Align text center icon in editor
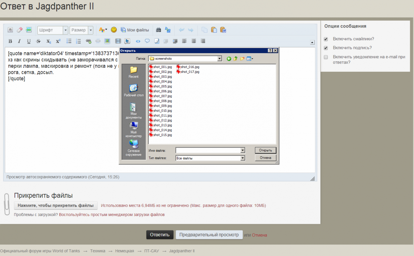Image resolution: width=414 pixels, height=256 pixels. coord(194,41)
